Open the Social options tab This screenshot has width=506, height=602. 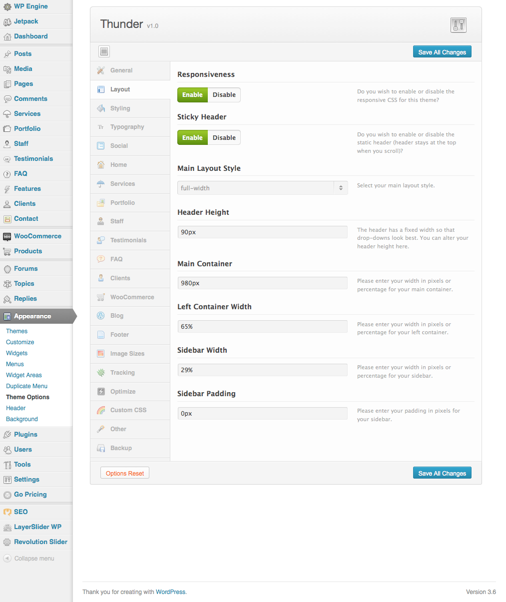(130, 146)
